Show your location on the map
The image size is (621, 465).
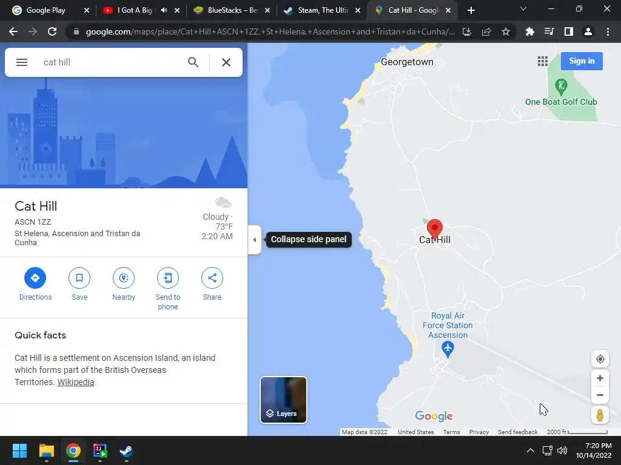click(x=600, y=359)
